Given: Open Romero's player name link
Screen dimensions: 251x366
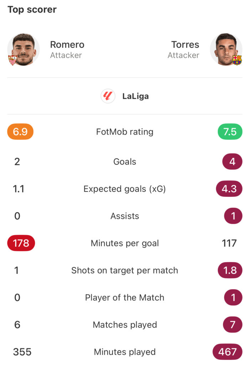Looking at the screenshot, I should (67, 45).
